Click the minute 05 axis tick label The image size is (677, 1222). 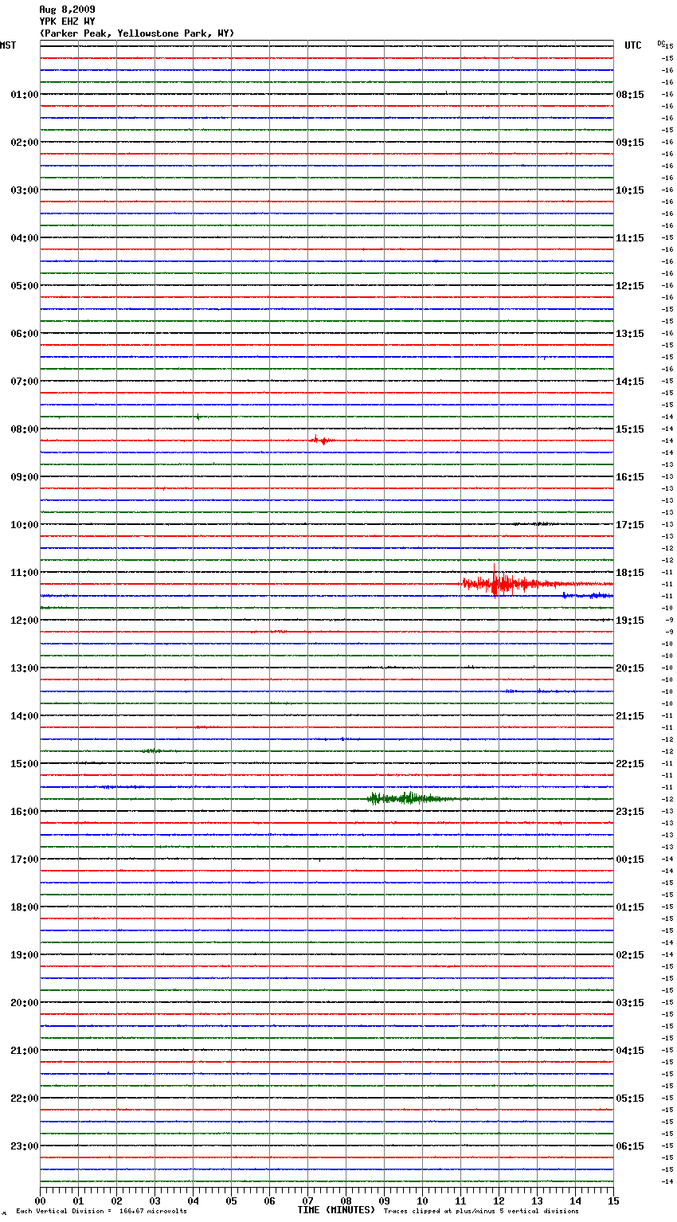231,1200
